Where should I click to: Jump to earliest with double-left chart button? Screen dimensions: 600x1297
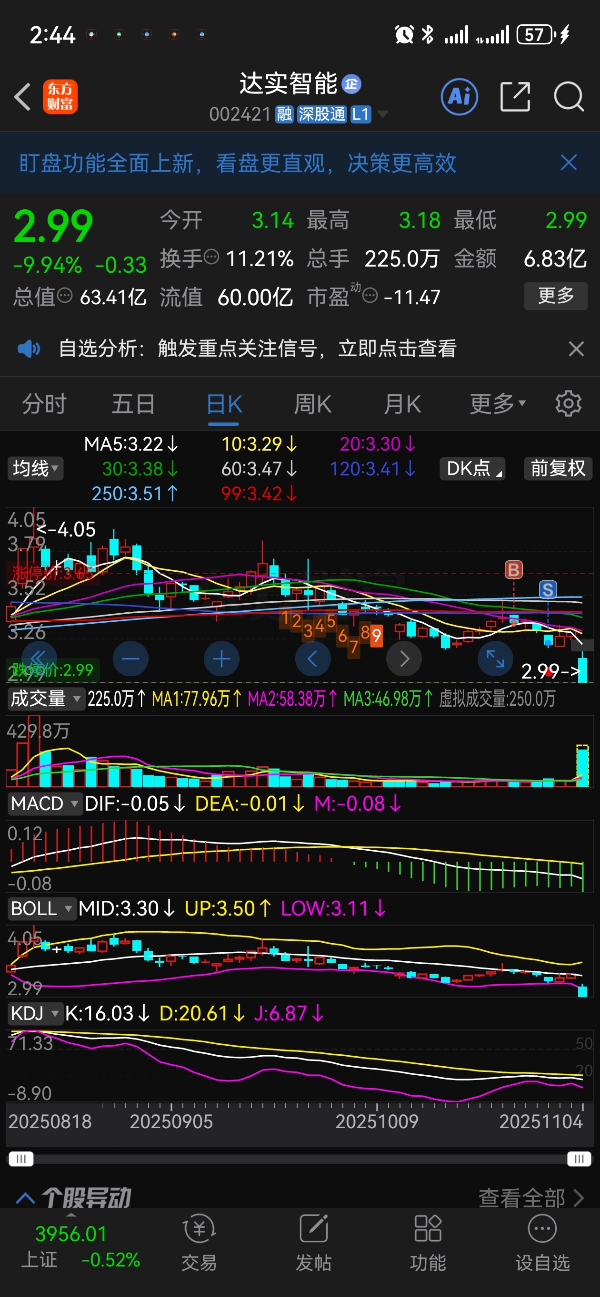click(39, 659)
